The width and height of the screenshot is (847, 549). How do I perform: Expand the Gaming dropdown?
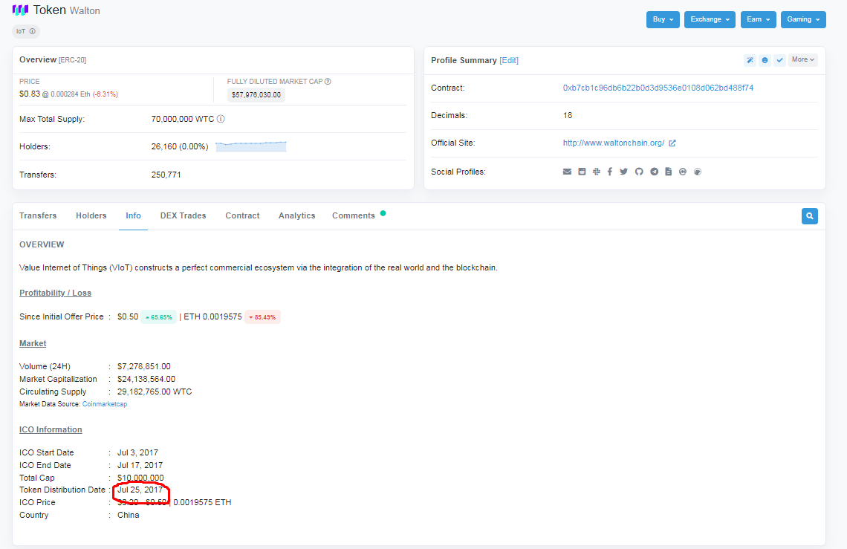803,19
